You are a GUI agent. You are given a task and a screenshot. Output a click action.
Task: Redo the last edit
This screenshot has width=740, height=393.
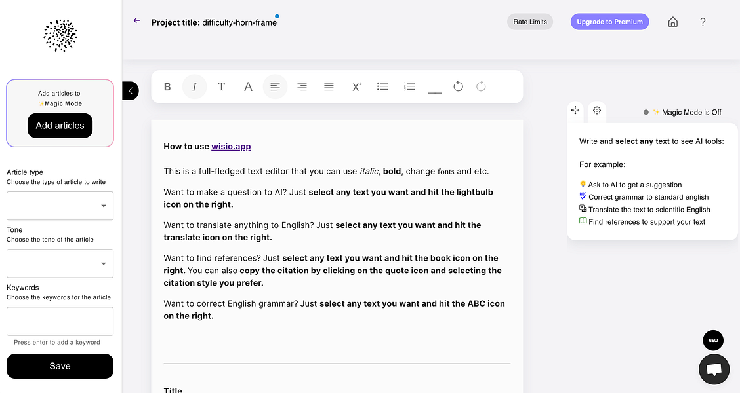point(481,86)
